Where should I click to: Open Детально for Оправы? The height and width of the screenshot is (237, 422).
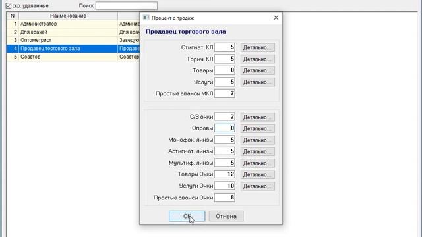point(258,129)
